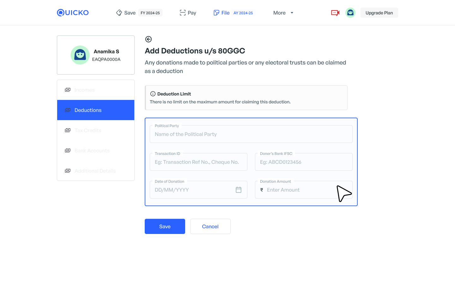The width and height of the screenshot is (455, 301).
Task: Click the red video camera icon
Action: [x=335, y=13]
